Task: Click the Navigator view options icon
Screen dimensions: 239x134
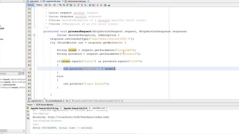Action: [x=23, y=74]
